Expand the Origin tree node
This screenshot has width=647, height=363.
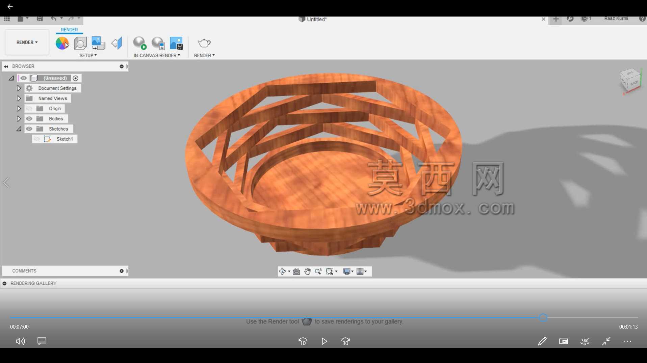click(x=19, y=109)
